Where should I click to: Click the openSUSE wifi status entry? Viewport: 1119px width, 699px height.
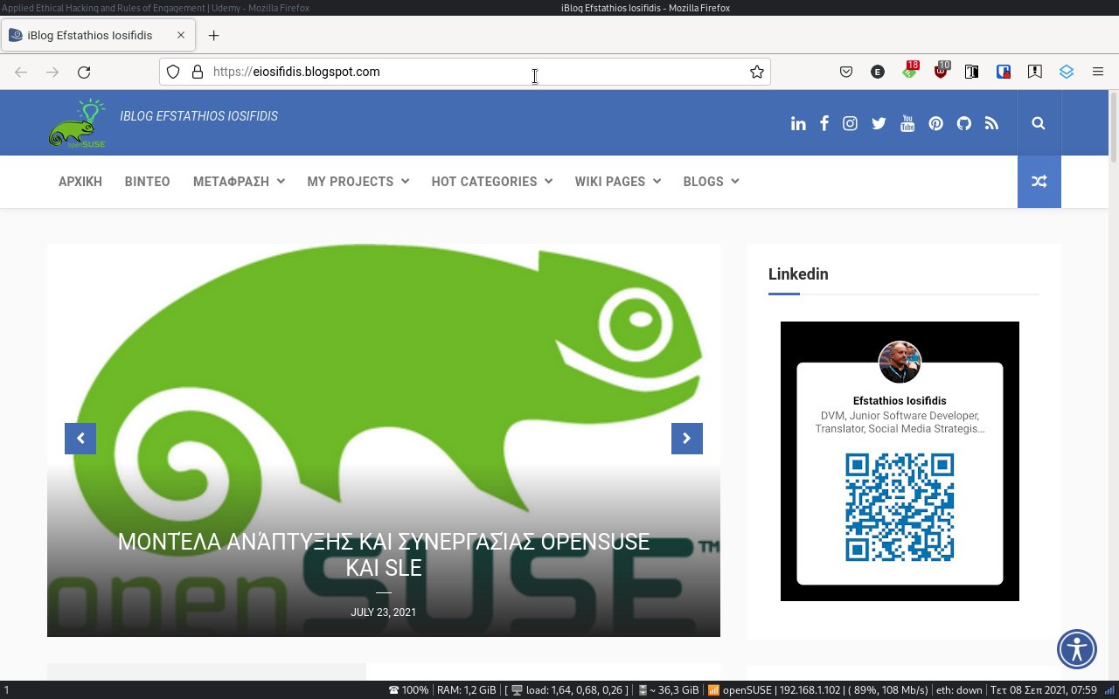click(817, 690)
